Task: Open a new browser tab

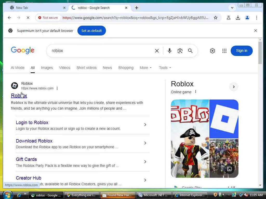Action: 137,8
